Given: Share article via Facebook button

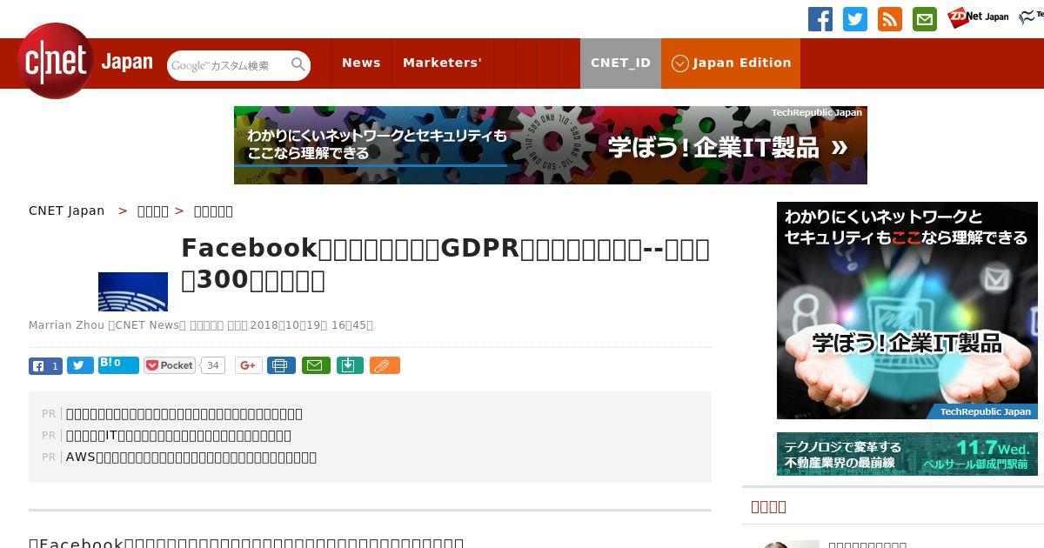Looking at the screenshot, I should coord(45,365).
